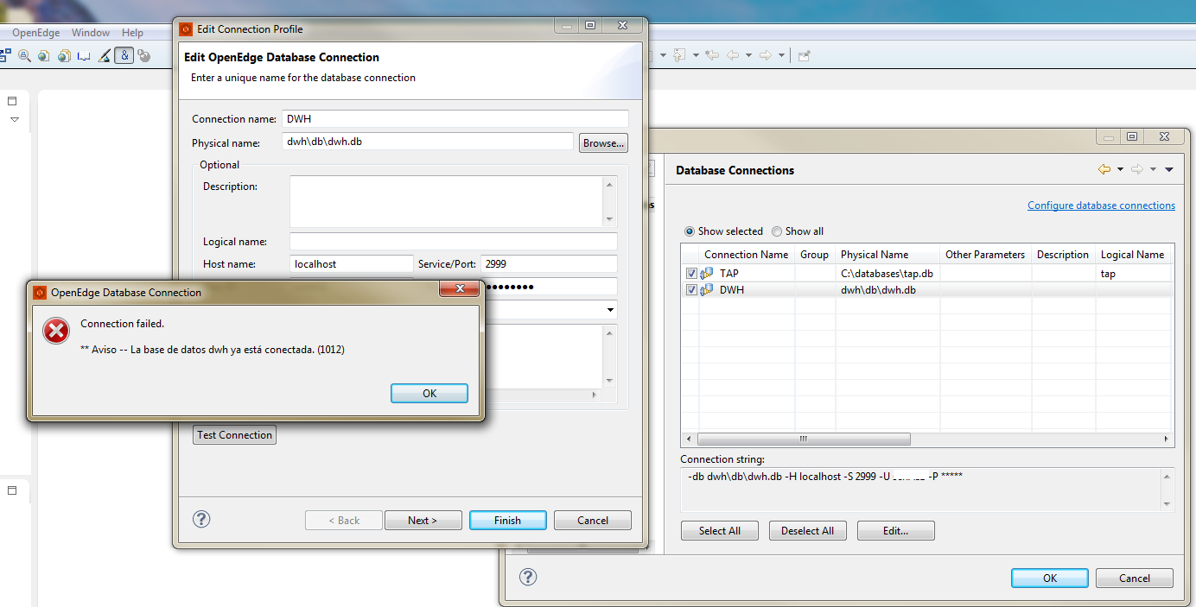Click the open book toolbar icon
This screenshot has height=607, width=1196.
[x=84, y=56]
